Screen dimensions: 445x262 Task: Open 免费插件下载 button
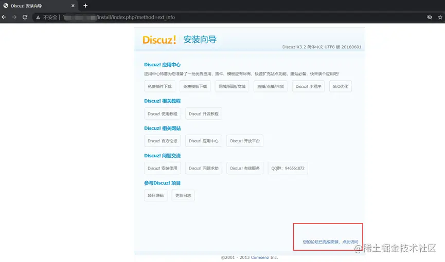tap(159, 86)
